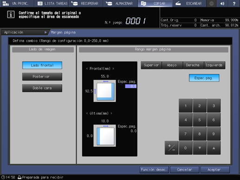
Task: Open the UN. PRINC. main unit tab
Action: (x=17, y=3)
